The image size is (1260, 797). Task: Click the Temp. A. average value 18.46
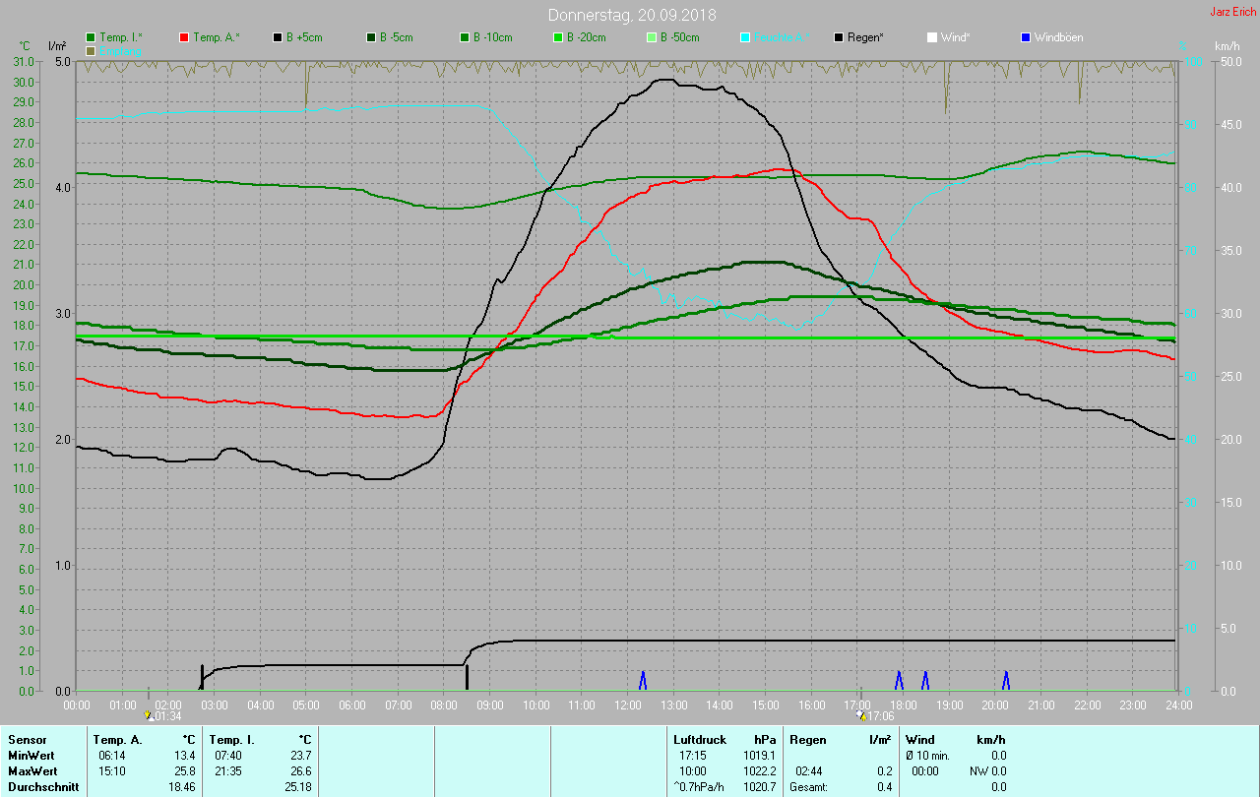pos(184,786)
